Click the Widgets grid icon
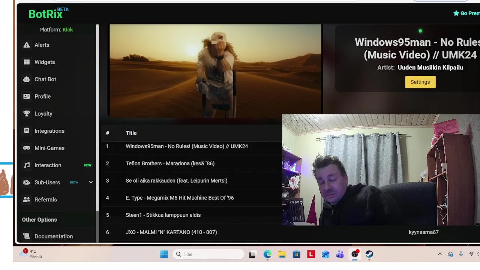The image size is (480, 270). [27, 62]
